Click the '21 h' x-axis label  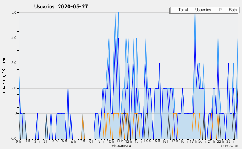(211, 141)
